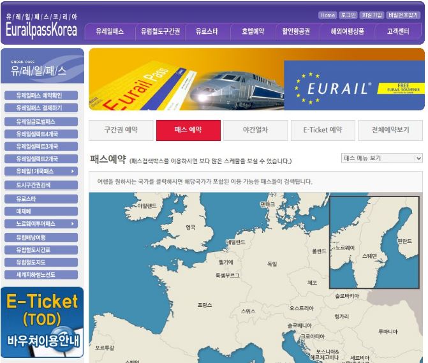Open 유럽철도지도 in the sidebar
The width and height of the screenshot is (428, 363).
(41, 263)
